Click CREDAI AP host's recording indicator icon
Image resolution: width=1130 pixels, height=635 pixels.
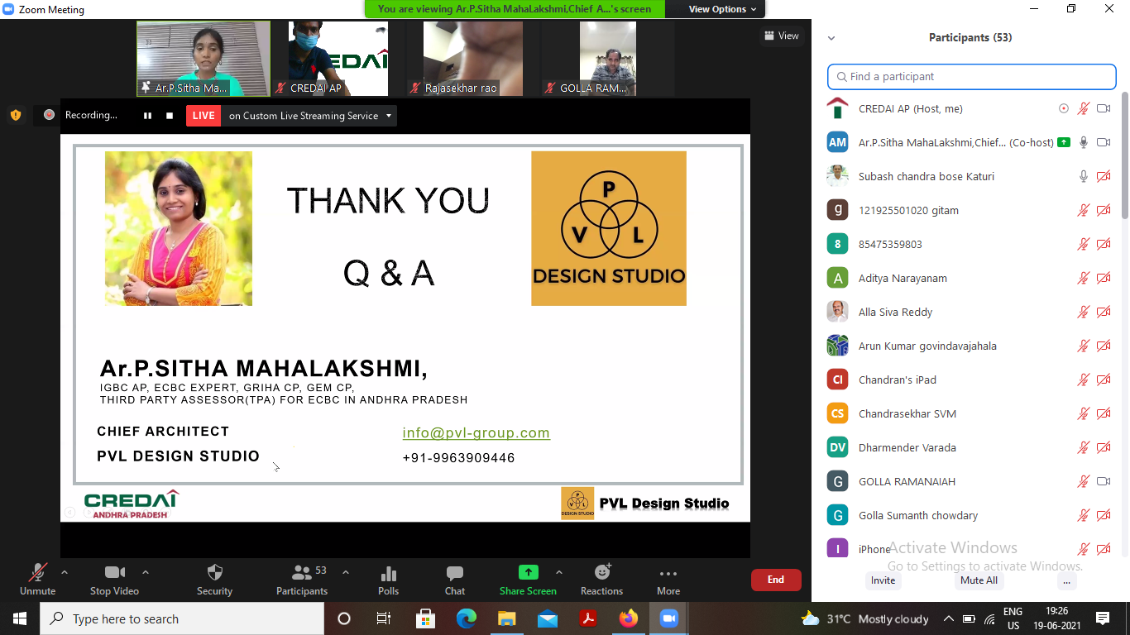pos(1064,108)
